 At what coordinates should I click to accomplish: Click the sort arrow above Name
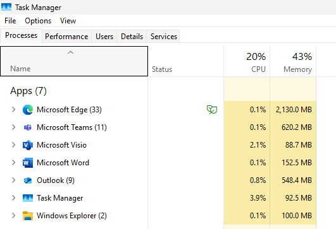coord(70,52)
